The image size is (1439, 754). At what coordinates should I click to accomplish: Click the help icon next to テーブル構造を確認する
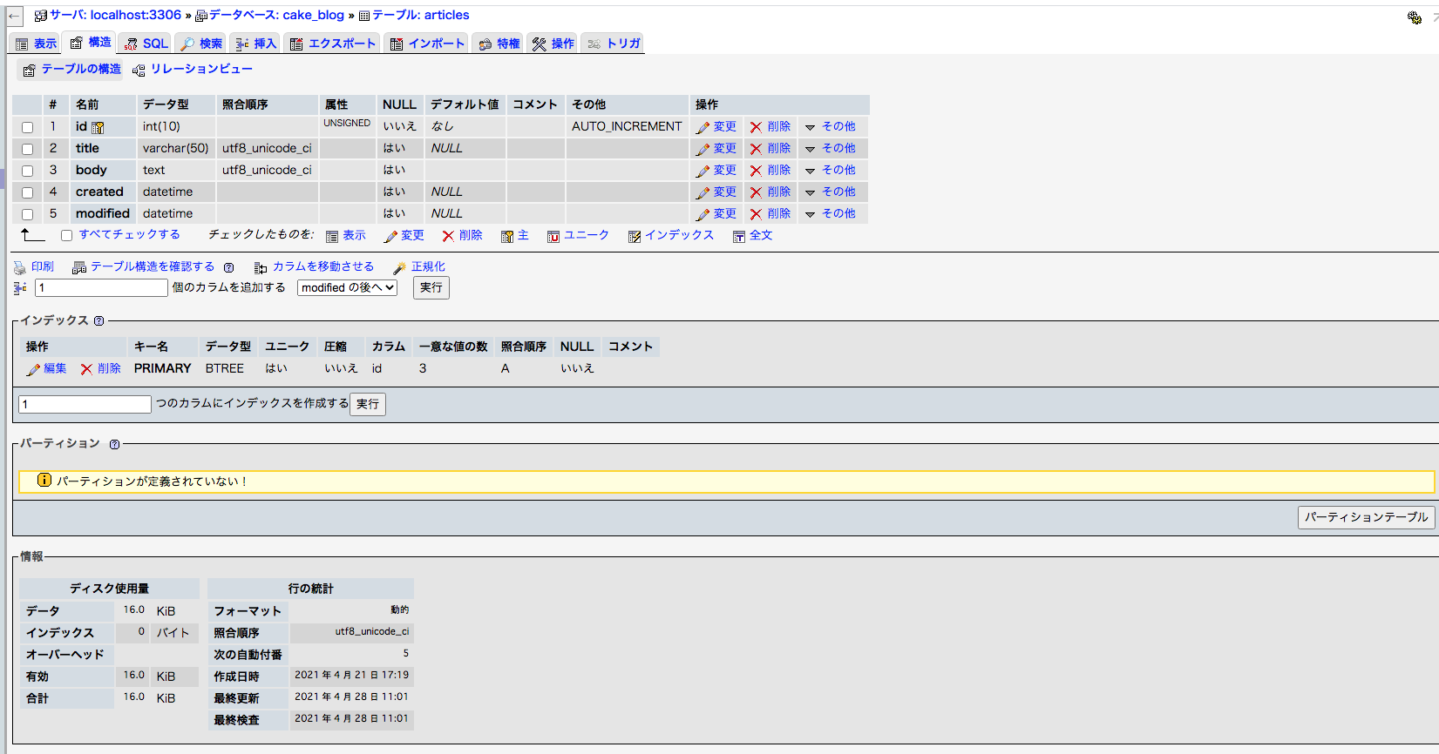pos(228,267)
